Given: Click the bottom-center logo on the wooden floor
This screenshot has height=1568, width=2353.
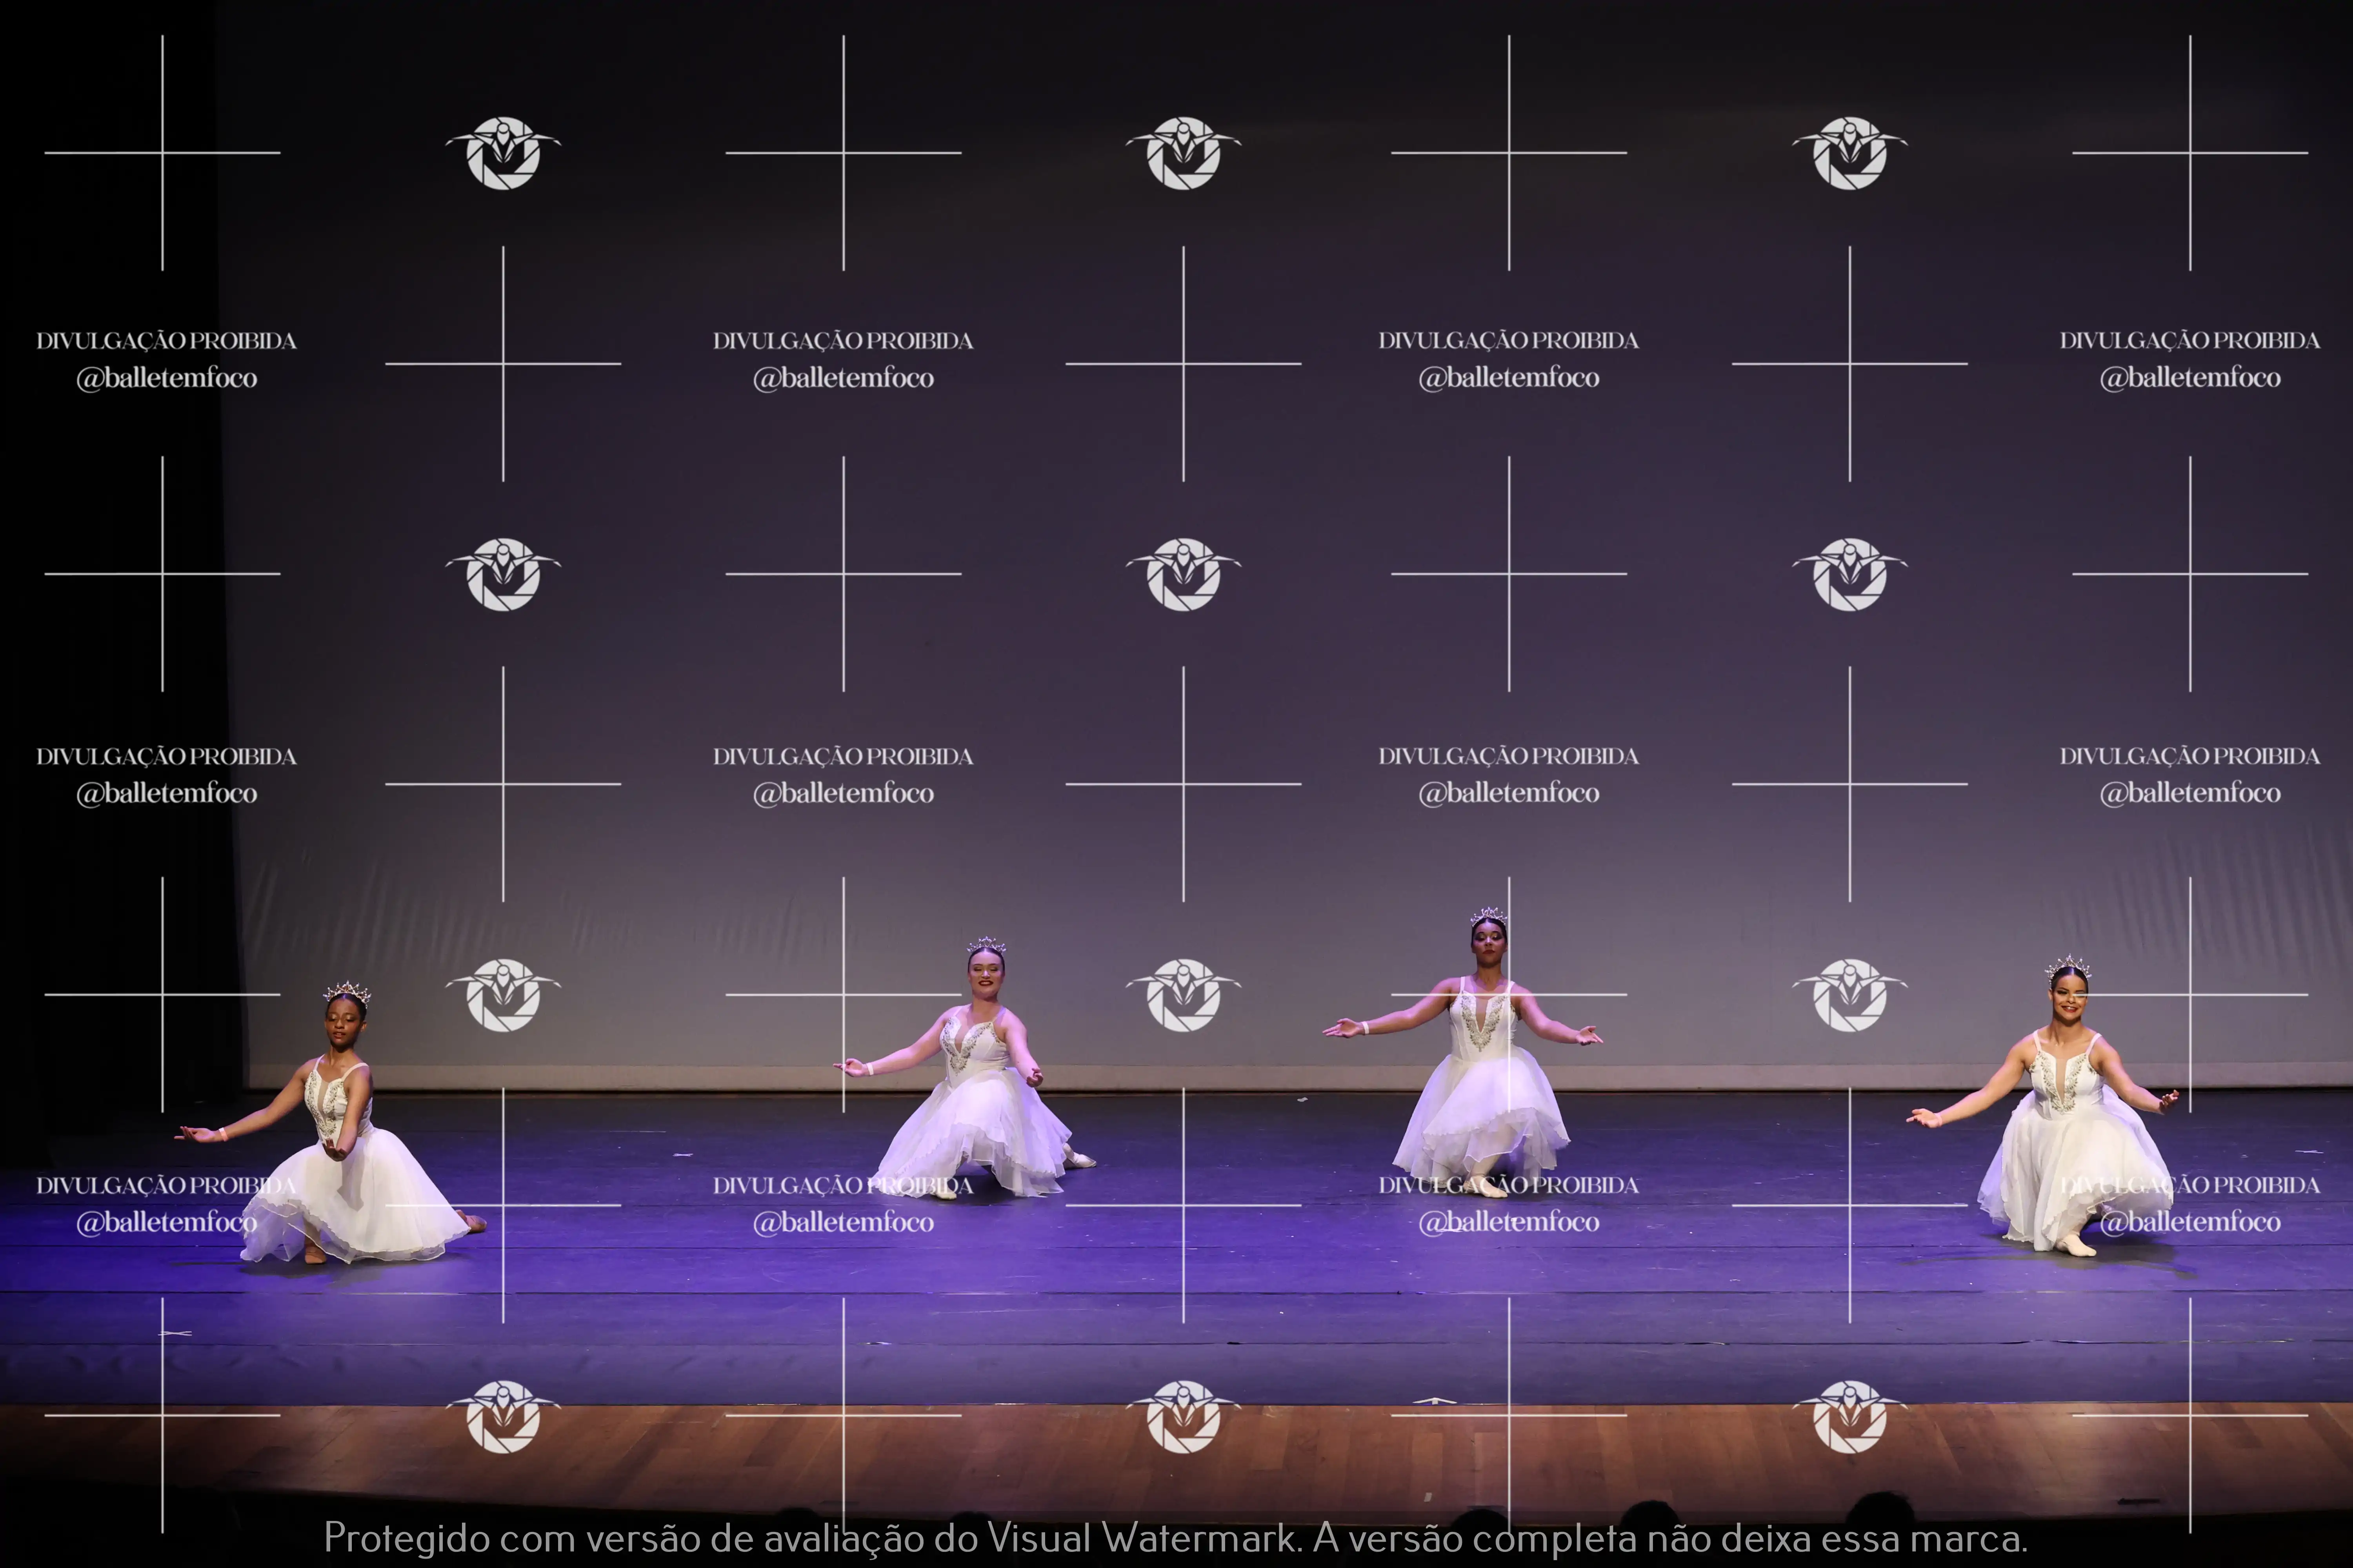Looking at the screenshot, I should (x=1184, y=1416).
